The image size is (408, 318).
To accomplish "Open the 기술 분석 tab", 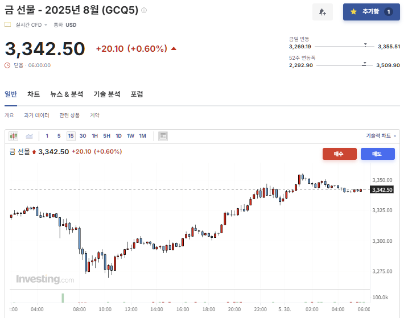I will pos(107,94).
